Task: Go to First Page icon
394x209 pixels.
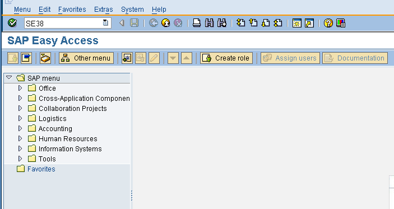Action: (x=241, y=23)
